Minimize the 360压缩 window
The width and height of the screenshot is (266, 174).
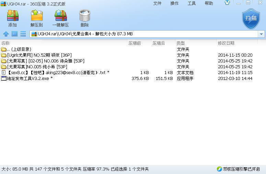[x=239, y=3]
